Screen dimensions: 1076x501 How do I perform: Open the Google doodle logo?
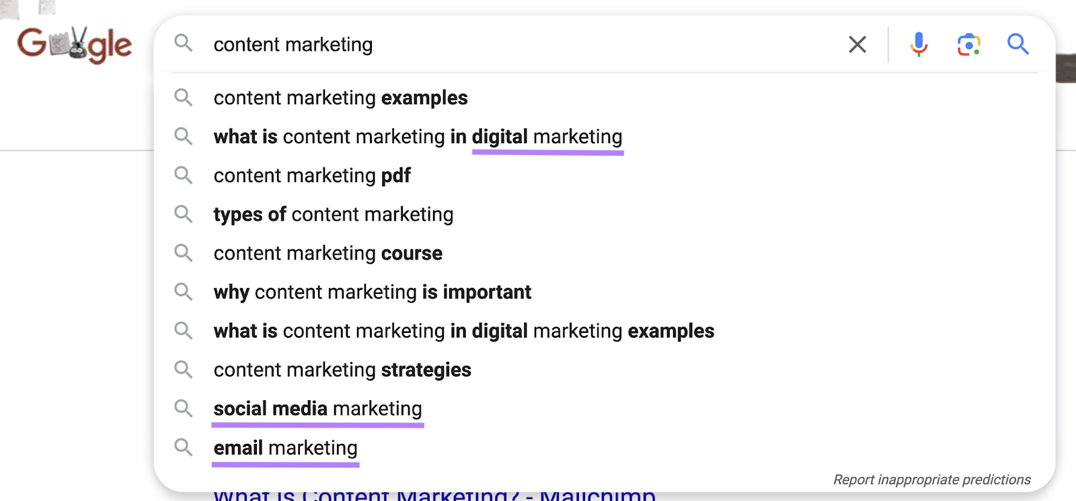[x=75, y=44]
